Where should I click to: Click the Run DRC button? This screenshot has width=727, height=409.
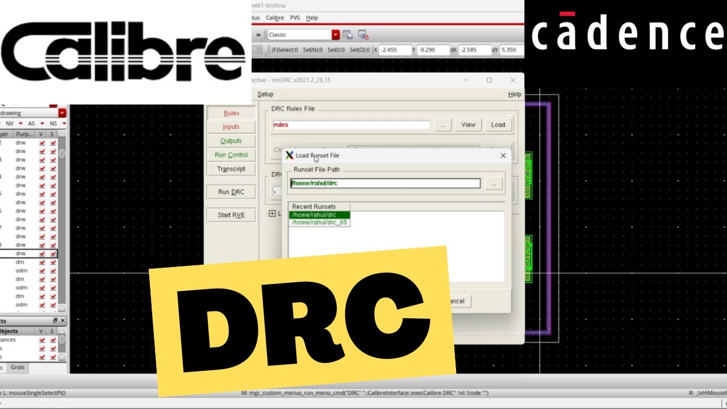(x=231, y=192)
